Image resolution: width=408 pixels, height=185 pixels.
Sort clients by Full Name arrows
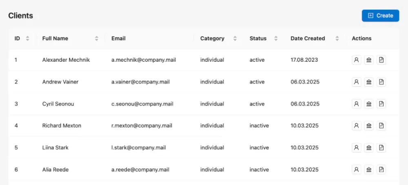[x=97, y=39]
